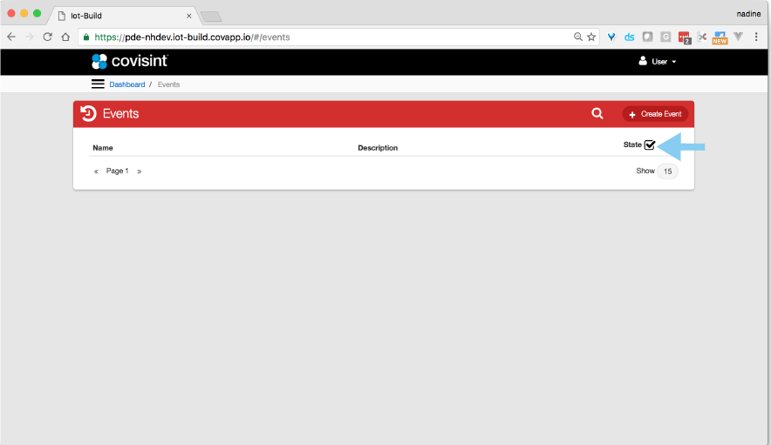771x445 pixels.
Task: Open the User dropdown menu
Action: coord(658,62)
